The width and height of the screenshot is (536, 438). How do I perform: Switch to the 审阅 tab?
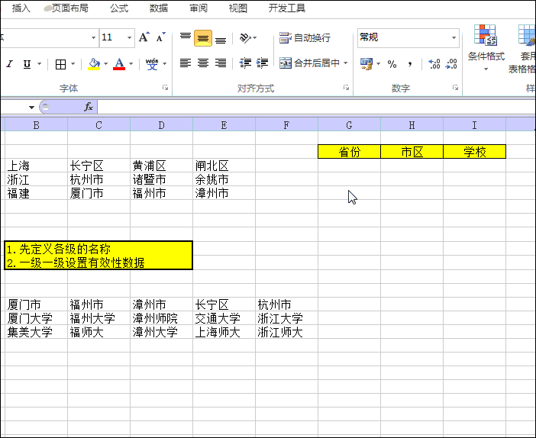tap(199, 8)
